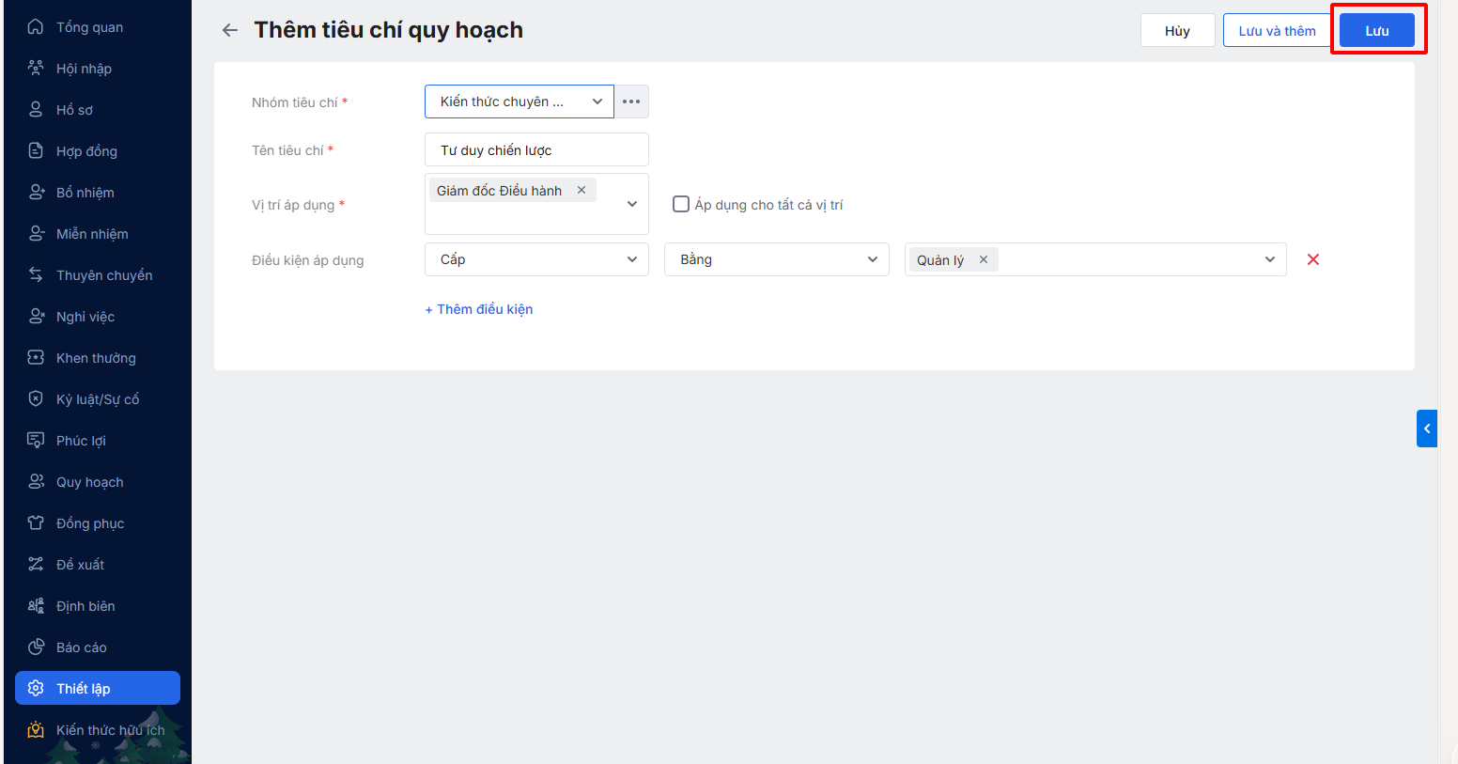Open the Hợp đồng menu item
1458x764 pixels.
click(x=86, y=151)
